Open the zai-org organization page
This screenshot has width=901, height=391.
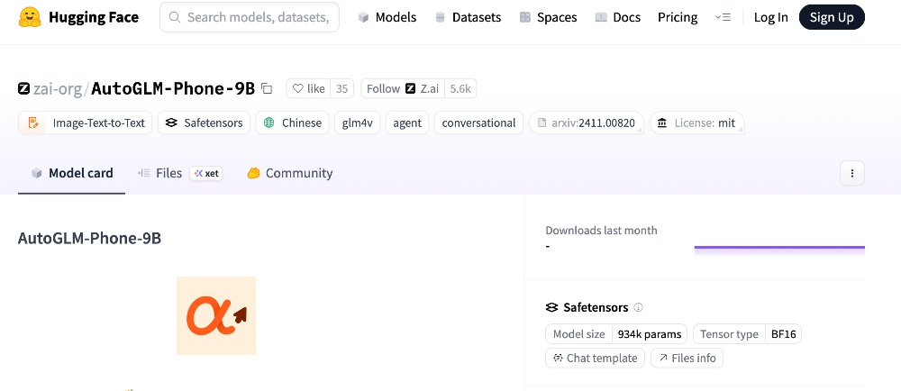[57, 88]
